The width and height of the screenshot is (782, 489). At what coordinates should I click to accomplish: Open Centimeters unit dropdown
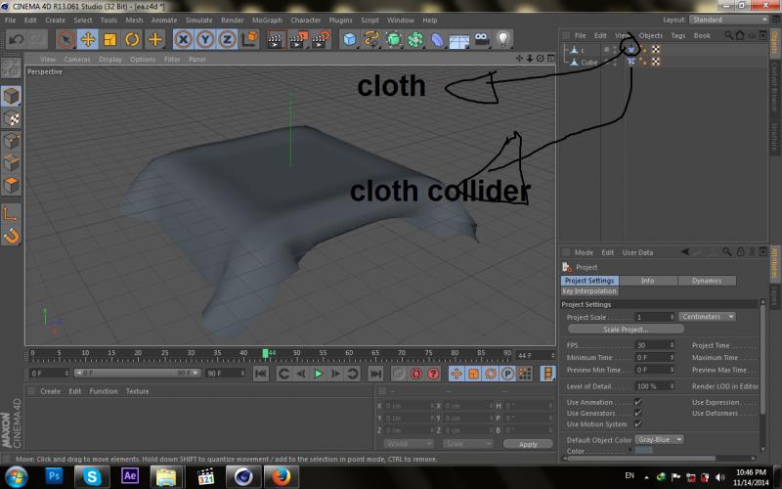707,316
